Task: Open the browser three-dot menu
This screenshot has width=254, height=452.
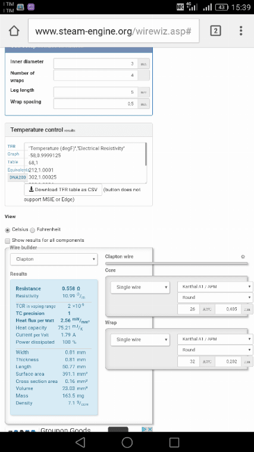Action: [x=241, y=30]
